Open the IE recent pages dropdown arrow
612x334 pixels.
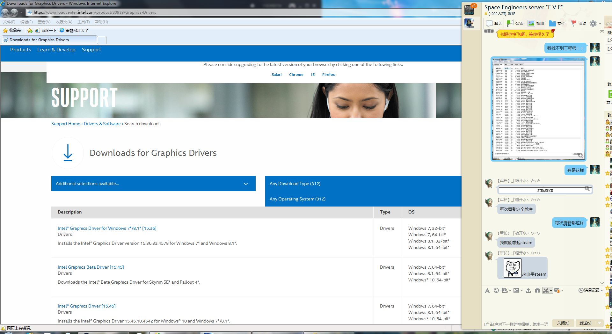(21, 12)
